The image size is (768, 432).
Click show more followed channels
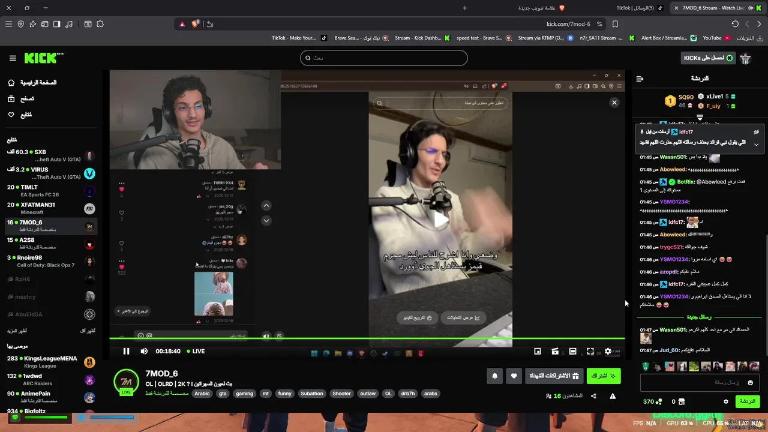(17, 331)
